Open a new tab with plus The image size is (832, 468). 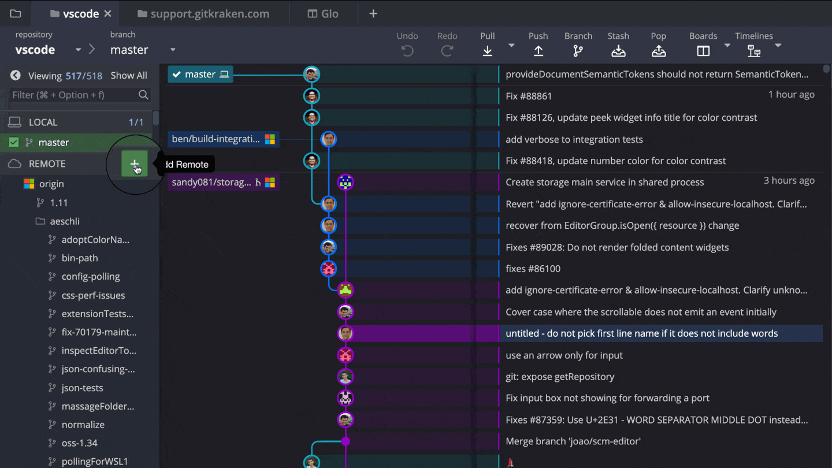click(373, 13)
